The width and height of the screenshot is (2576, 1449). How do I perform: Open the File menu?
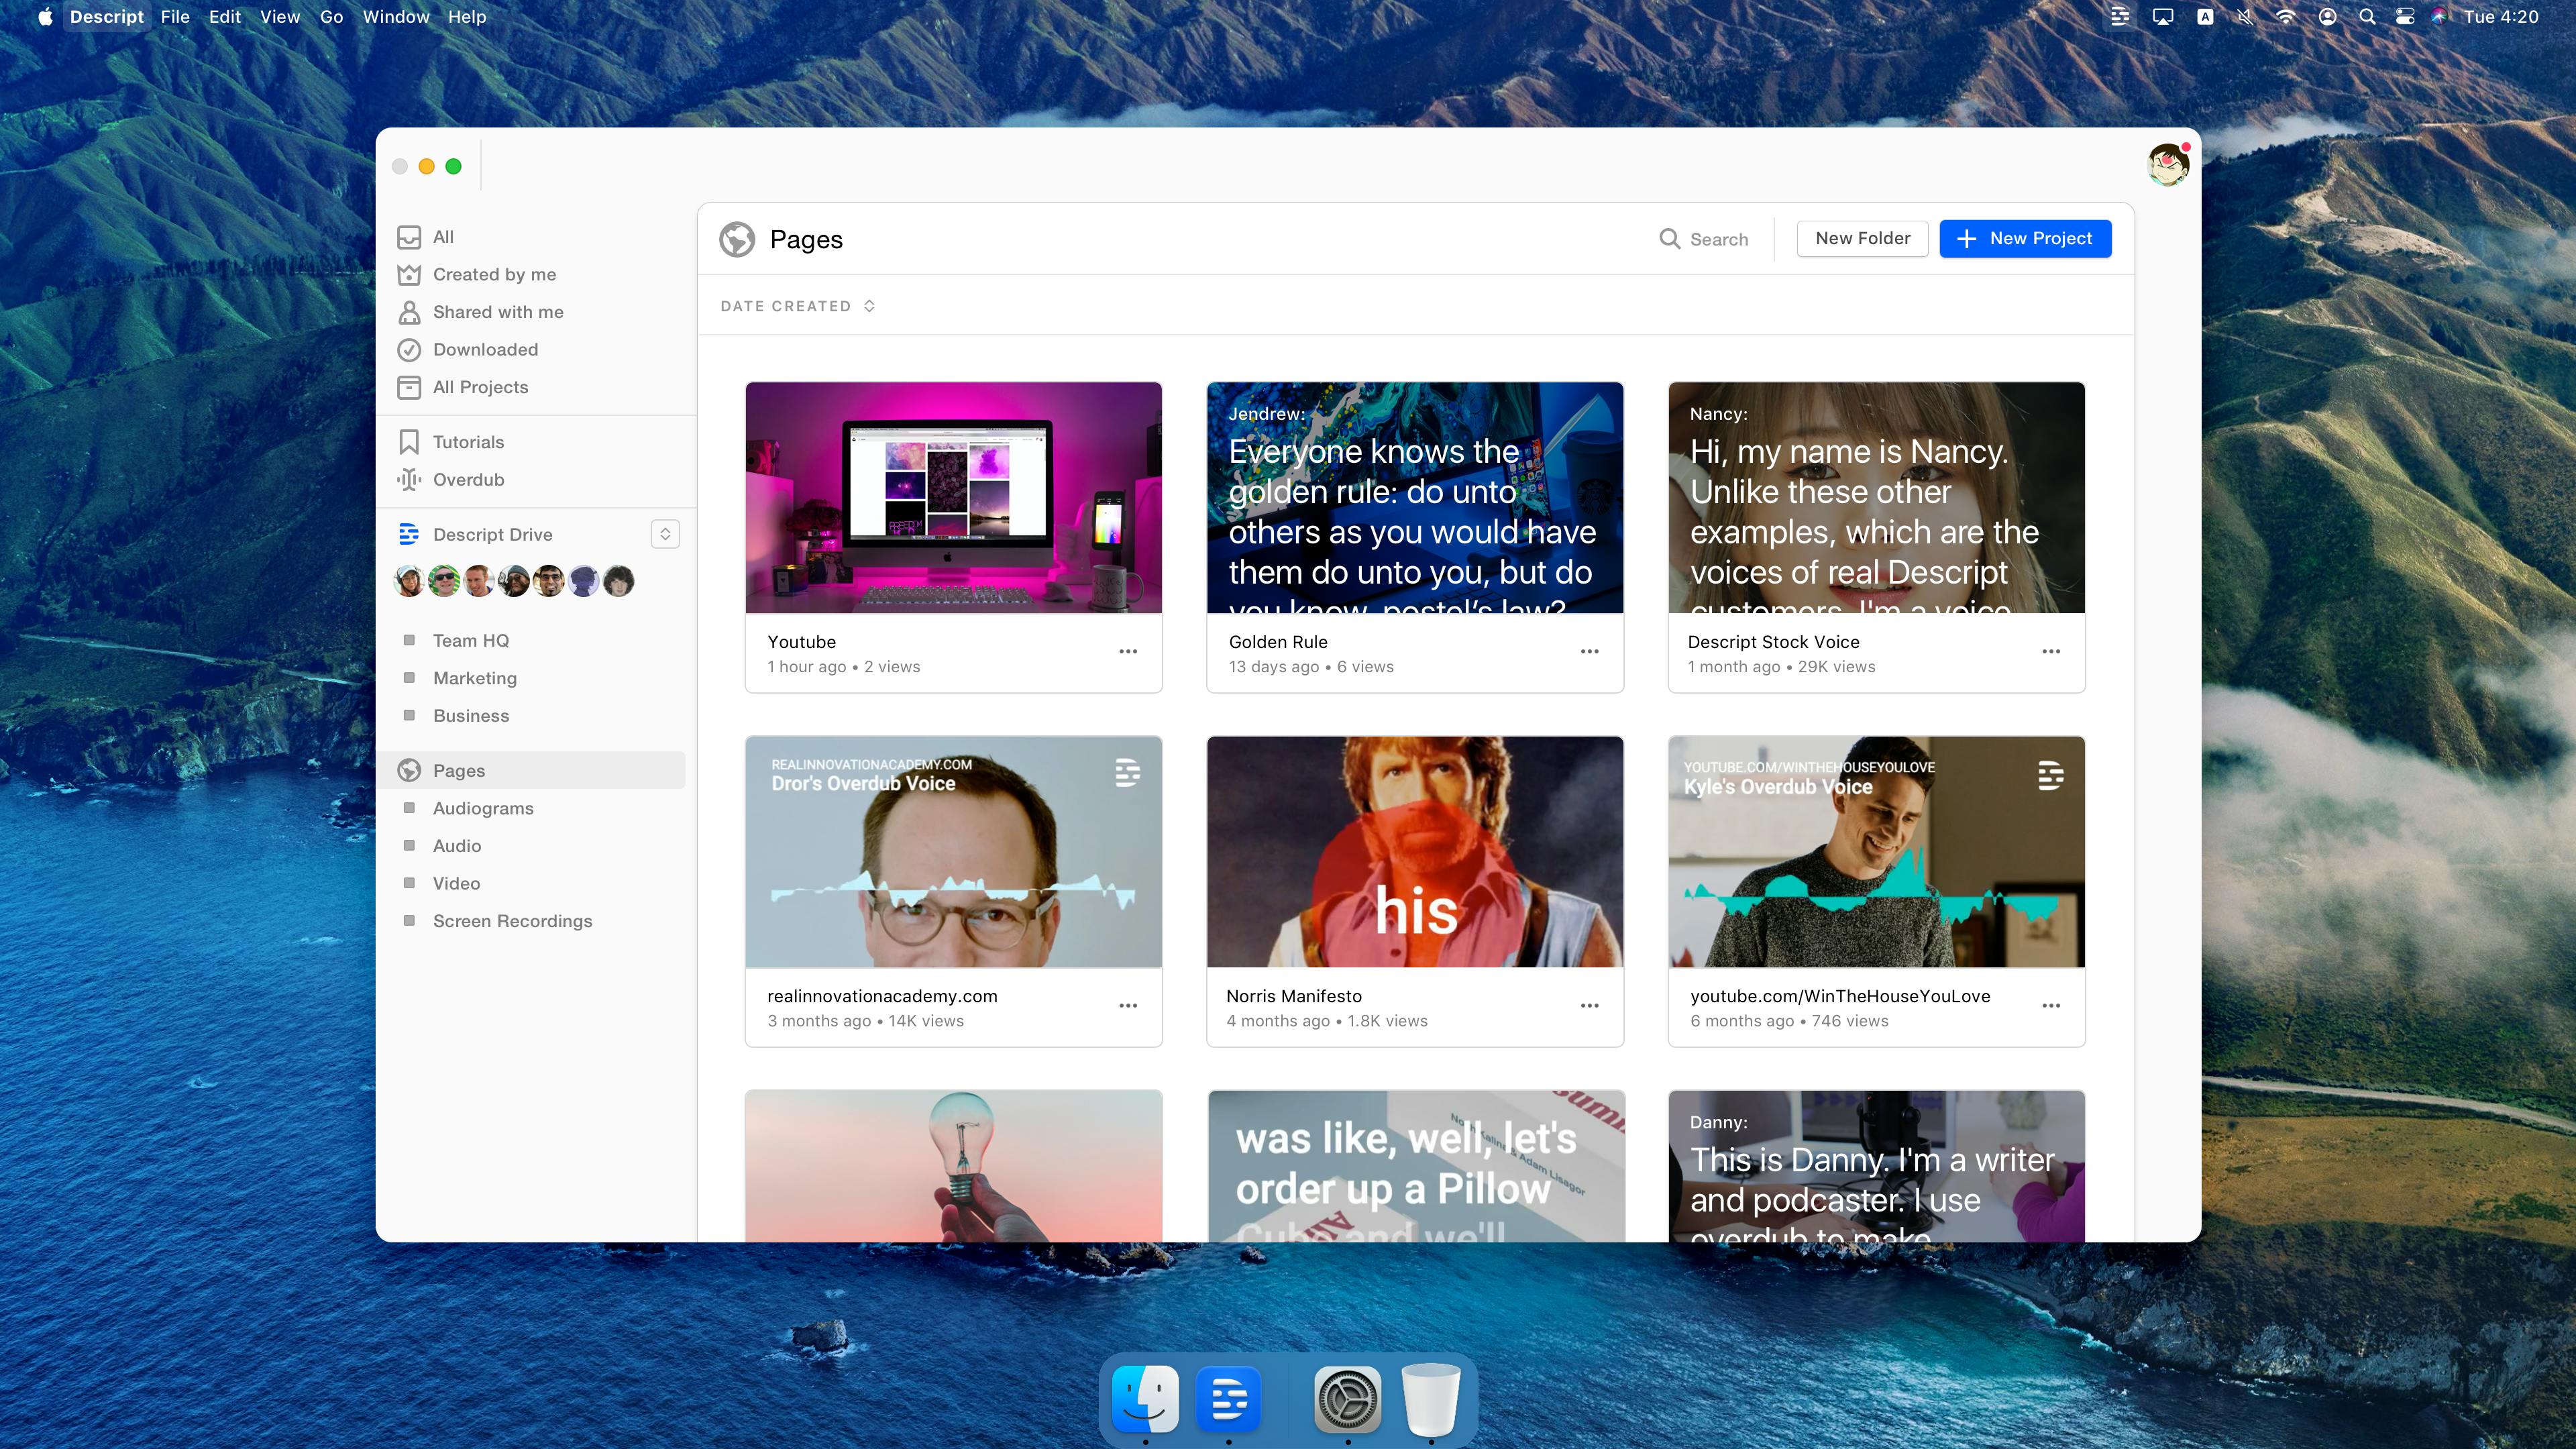175,17
